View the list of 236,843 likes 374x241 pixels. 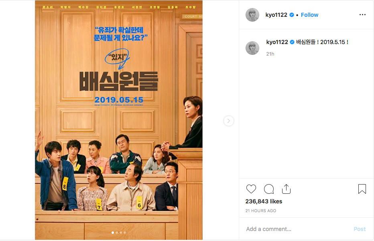264,201
